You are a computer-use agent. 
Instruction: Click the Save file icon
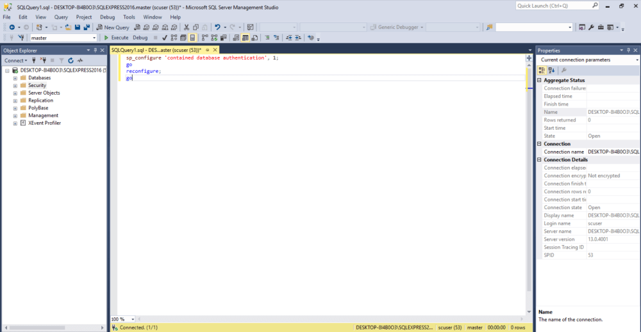(78, 28)
